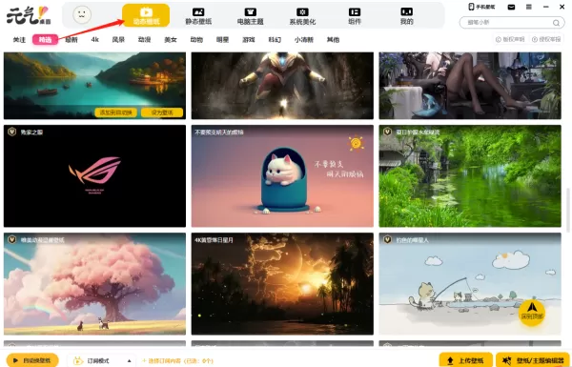Image resolution: width=572 pixels, height=367 pixels.
Task: Select the 科幻 (sci-fi) category
Action: click(x=275, y=39)
